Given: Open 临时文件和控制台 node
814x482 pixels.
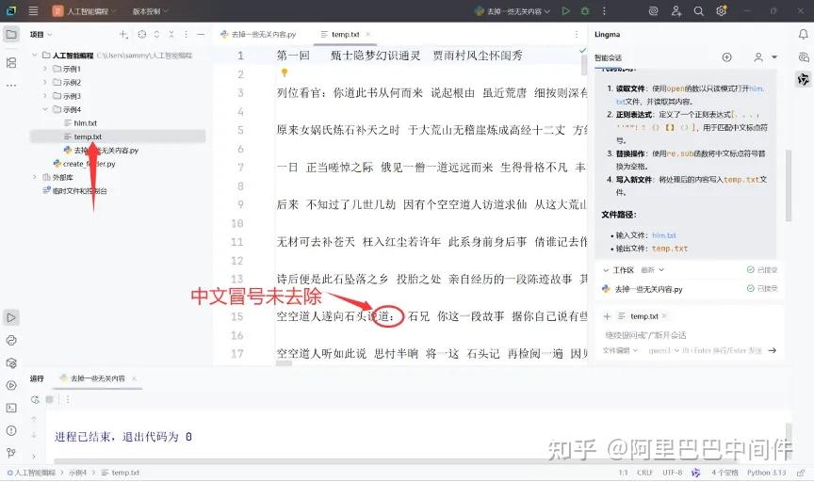Looking at the screenshot, I should click(74, 191).
